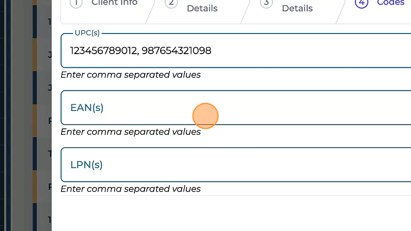Click the helper text below UPC(s)
This screenshot has height=231, width=411.
[x=131, y=75]
